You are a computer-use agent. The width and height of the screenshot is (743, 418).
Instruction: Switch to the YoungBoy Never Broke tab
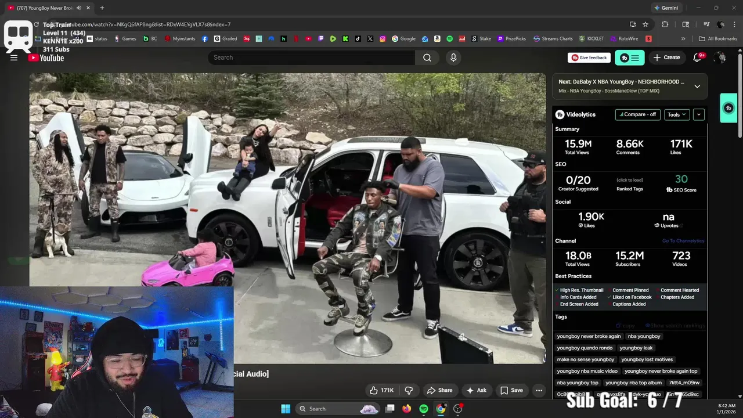click(45, 8)
